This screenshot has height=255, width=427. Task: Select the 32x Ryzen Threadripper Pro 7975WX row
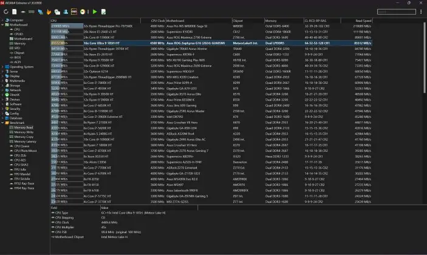(211, 26)
